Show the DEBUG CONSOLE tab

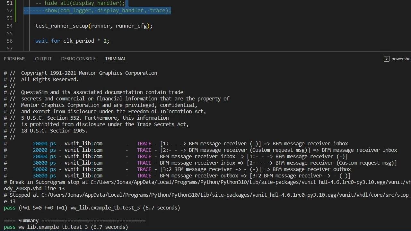click(x=78, y=59)
